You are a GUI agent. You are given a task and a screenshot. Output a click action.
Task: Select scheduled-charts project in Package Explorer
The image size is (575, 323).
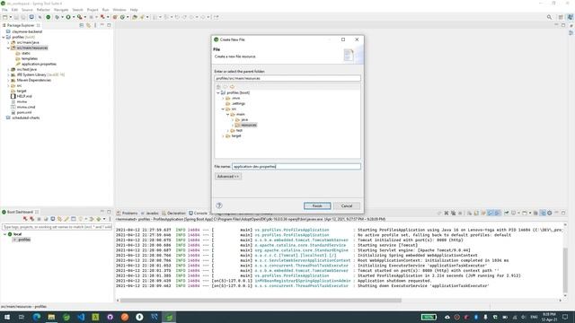pos(26,118)
